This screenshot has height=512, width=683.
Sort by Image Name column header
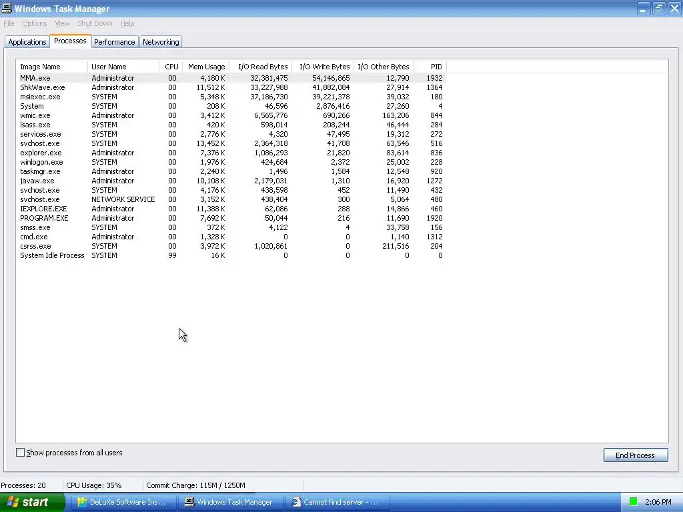click(52, 67)
